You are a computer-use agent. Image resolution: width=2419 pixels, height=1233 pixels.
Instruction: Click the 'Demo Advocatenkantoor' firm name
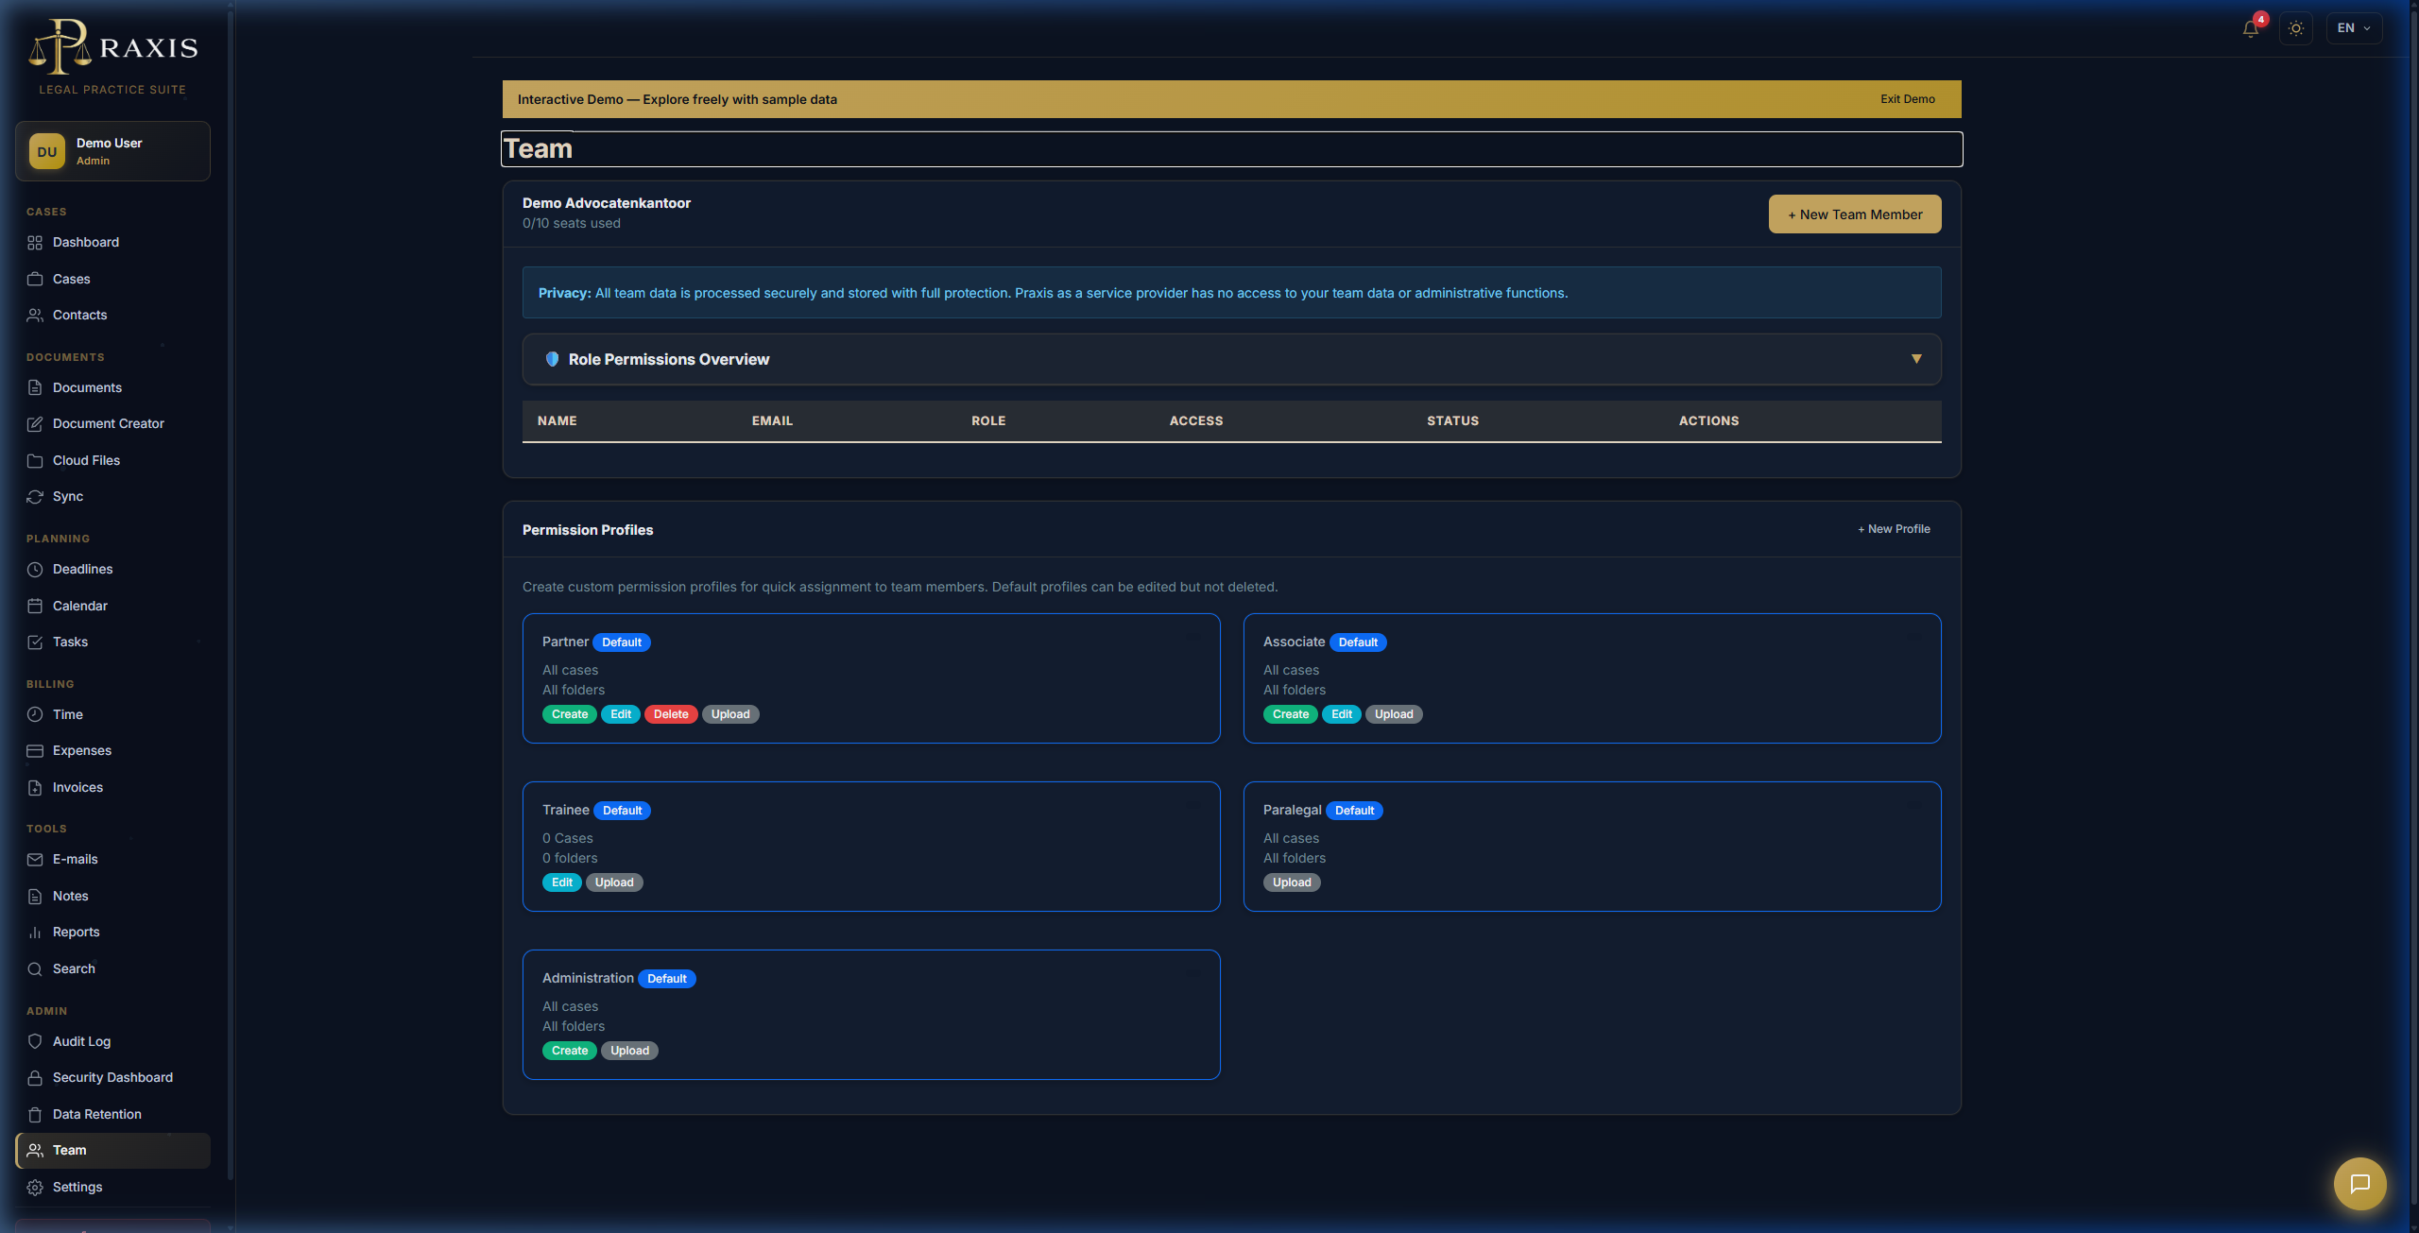pos(607,203)
